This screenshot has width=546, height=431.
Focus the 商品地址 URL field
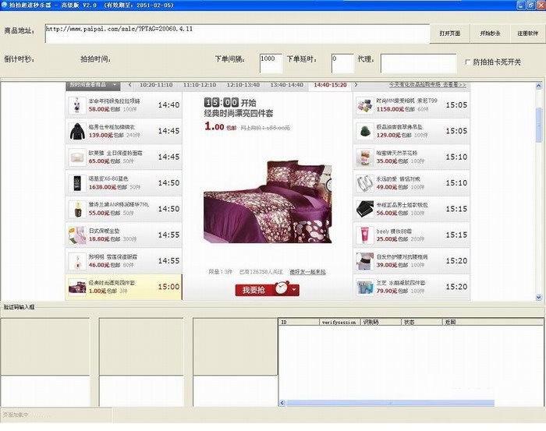(x=237, y=34)
